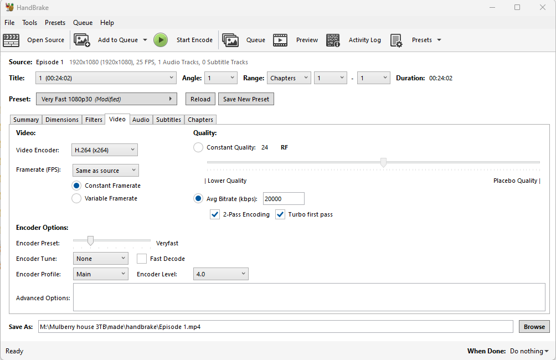Click the Browse button
The image size is (556, 360).
tap(534, 327)
